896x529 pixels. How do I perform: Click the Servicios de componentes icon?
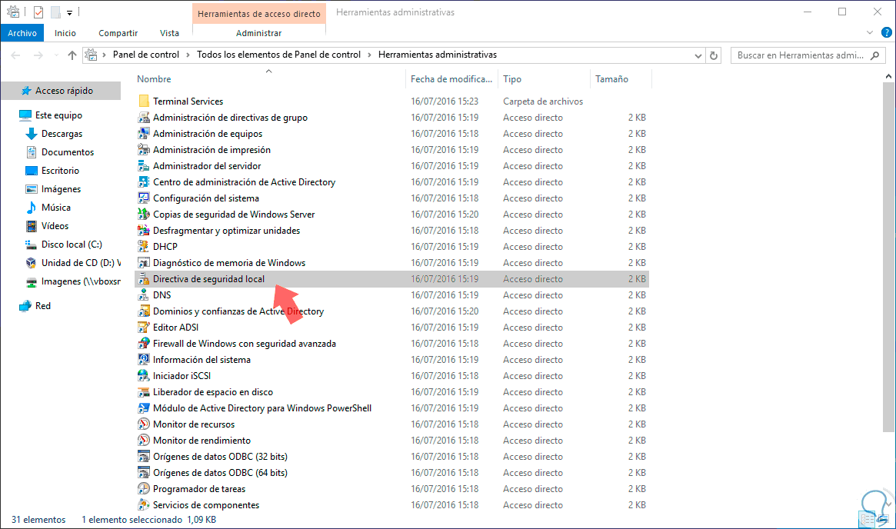click(143, 504)
